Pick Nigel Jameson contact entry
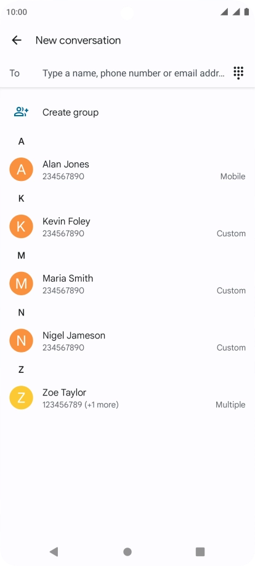This screenshot has height=566, width=255. [x=127, y=340]
